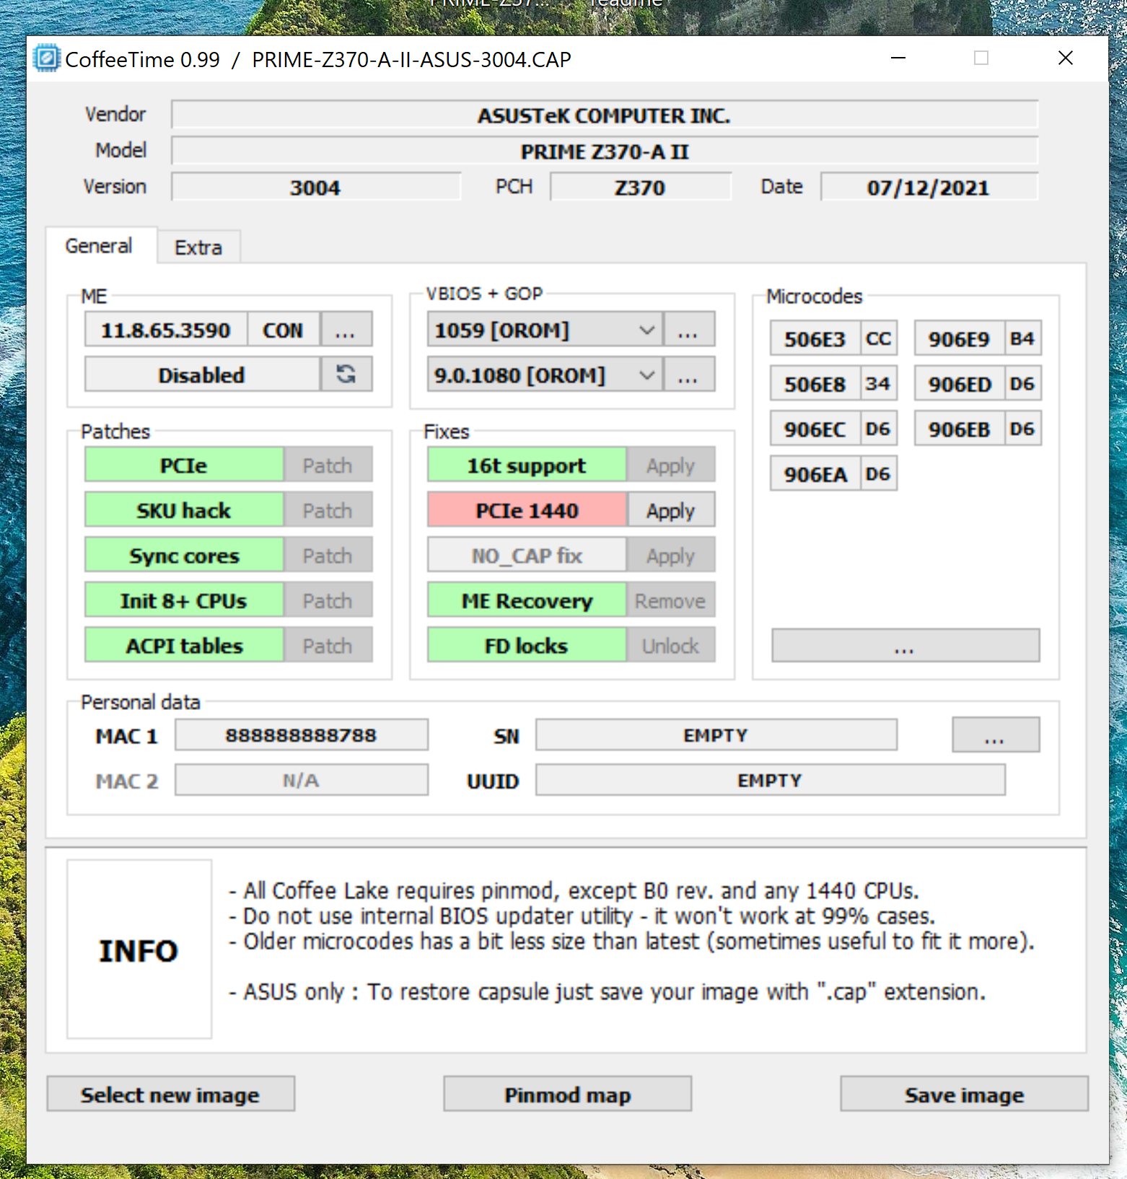Click the ME Disabled state field
Image resolution: width=1127 pixels, height=1179 pixels.
click(x=202, y=374)
